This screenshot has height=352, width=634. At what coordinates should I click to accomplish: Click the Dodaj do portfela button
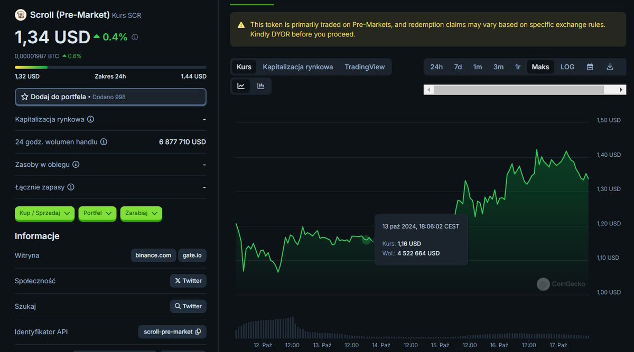tap(110, 97)
